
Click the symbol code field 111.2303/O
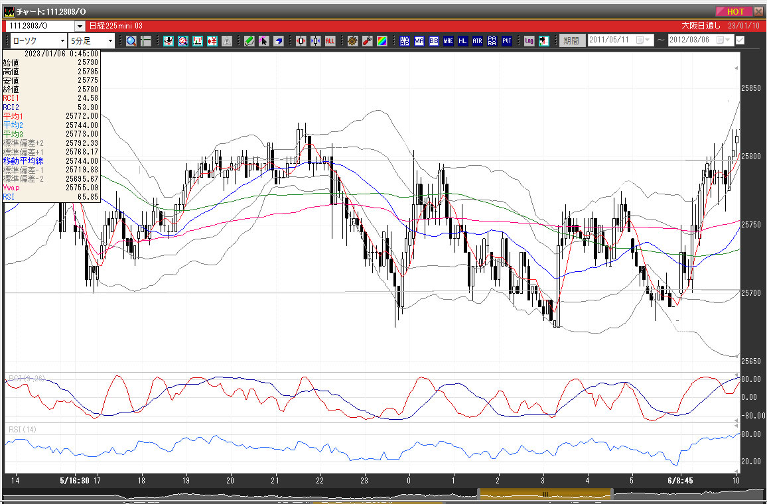click(40, 26)
